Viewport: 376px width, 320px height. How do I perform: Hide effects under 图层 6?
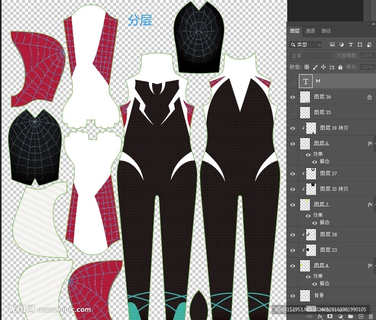coord(308,155)
